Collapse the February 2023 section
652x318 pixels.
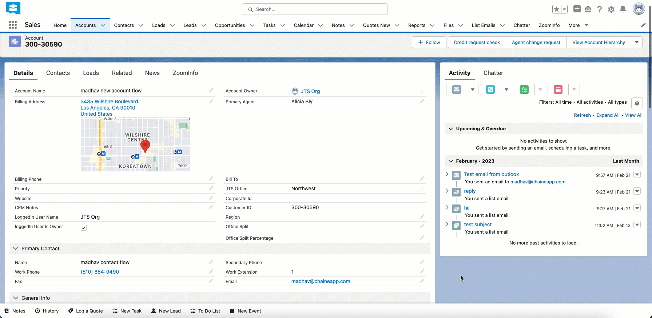[x=451, y=161]
